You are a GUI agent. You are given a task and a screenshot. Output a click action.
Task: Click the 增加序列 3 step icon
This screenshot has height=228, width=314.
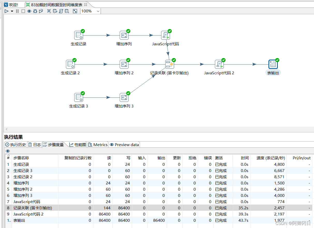tap(124, 97)
